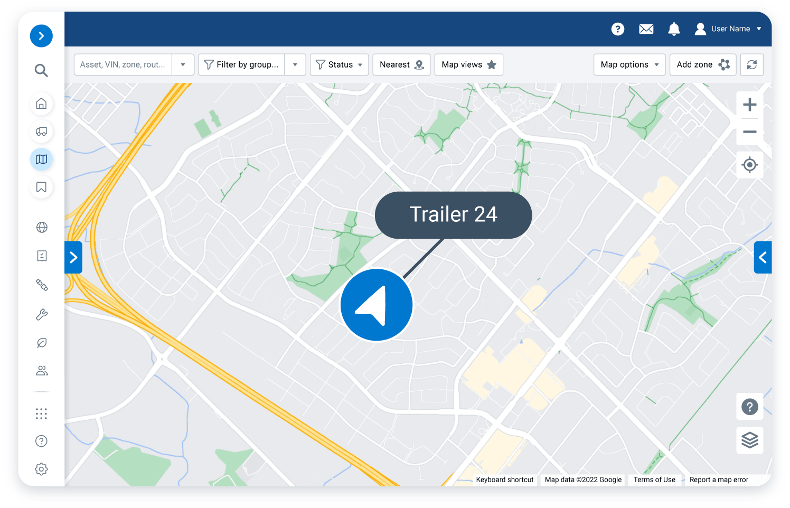This screenshot has height=508, width=790.
Task: Open the vehicles list via truck icon
Action: click(x=41, y=131)
